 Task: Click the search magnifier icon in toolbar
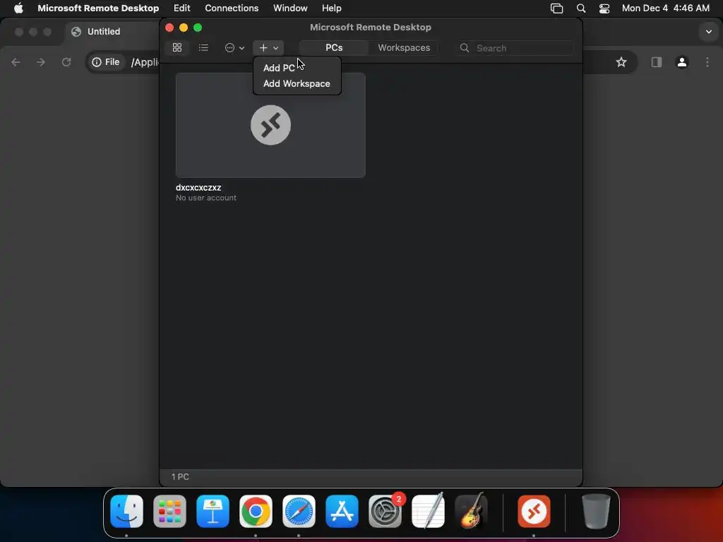465,48
